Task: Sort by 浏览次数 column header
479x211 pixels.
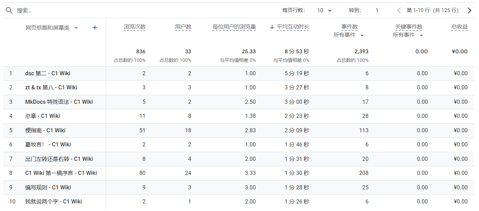Action: (135, 27)
